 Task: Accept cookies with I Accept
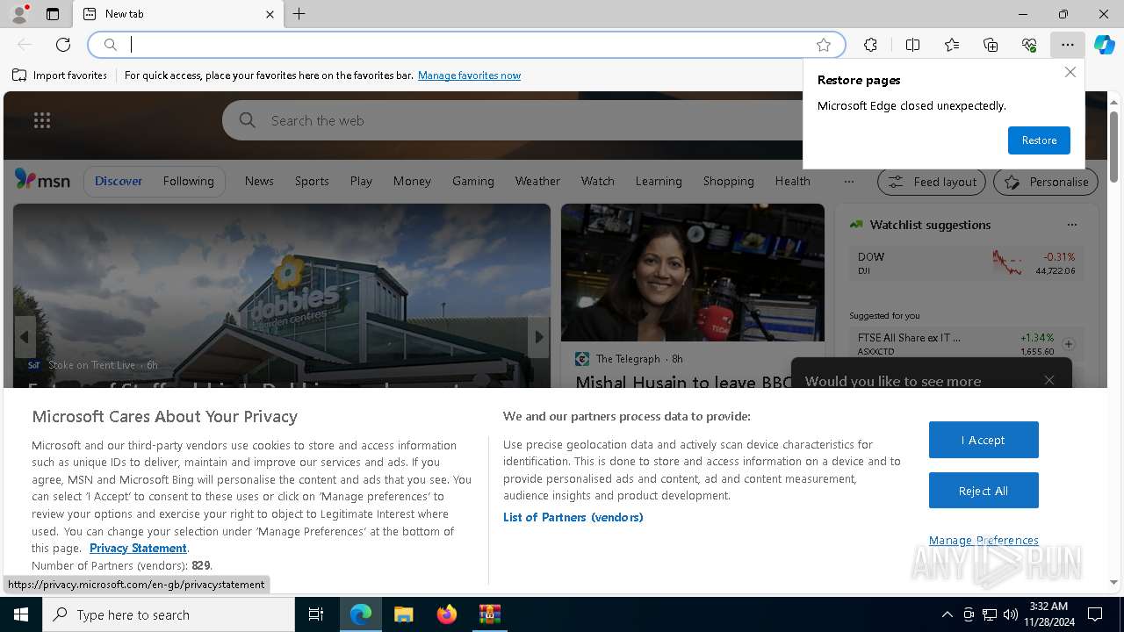pos(983,440)
